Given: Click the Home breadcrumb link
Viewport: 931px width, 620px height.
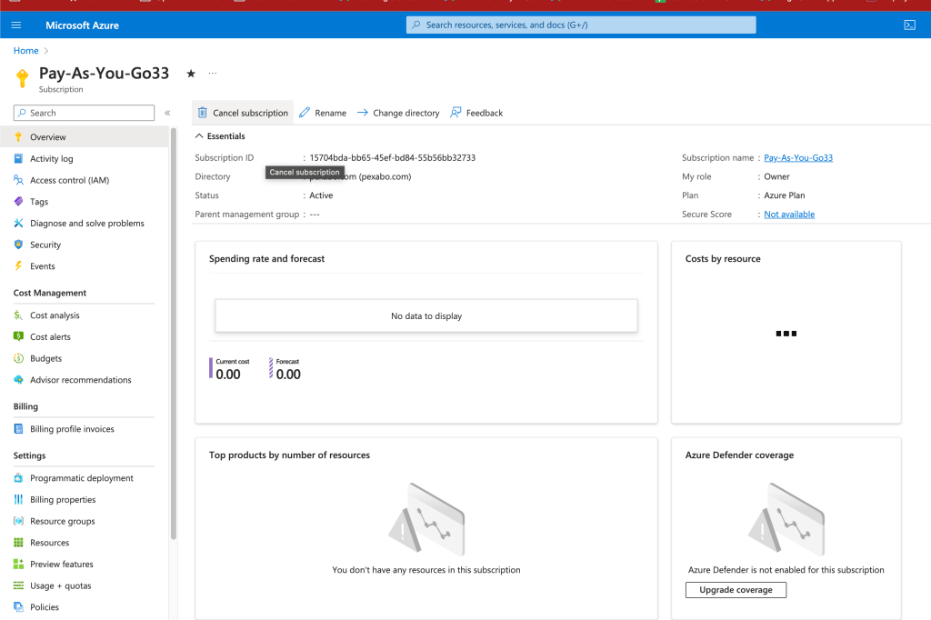Looking at the screenshot, I should point(26,51).
